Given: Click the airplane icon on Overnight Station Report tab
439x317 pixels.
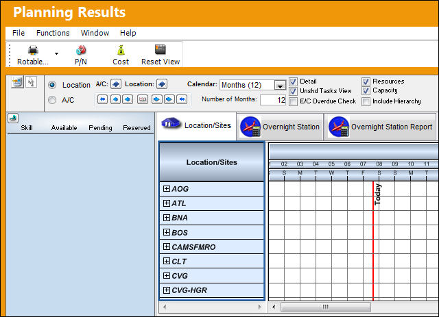Looking at the screenshot, I should click(x=339, y=127).
